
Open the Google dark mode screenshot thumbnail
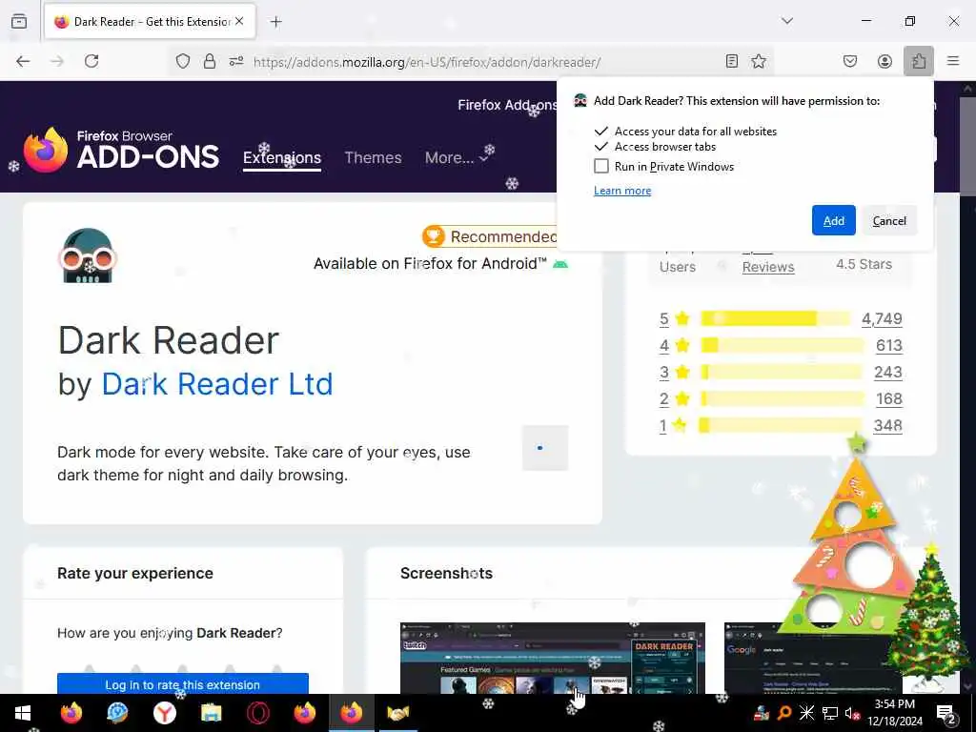click(x=812, y=658)
